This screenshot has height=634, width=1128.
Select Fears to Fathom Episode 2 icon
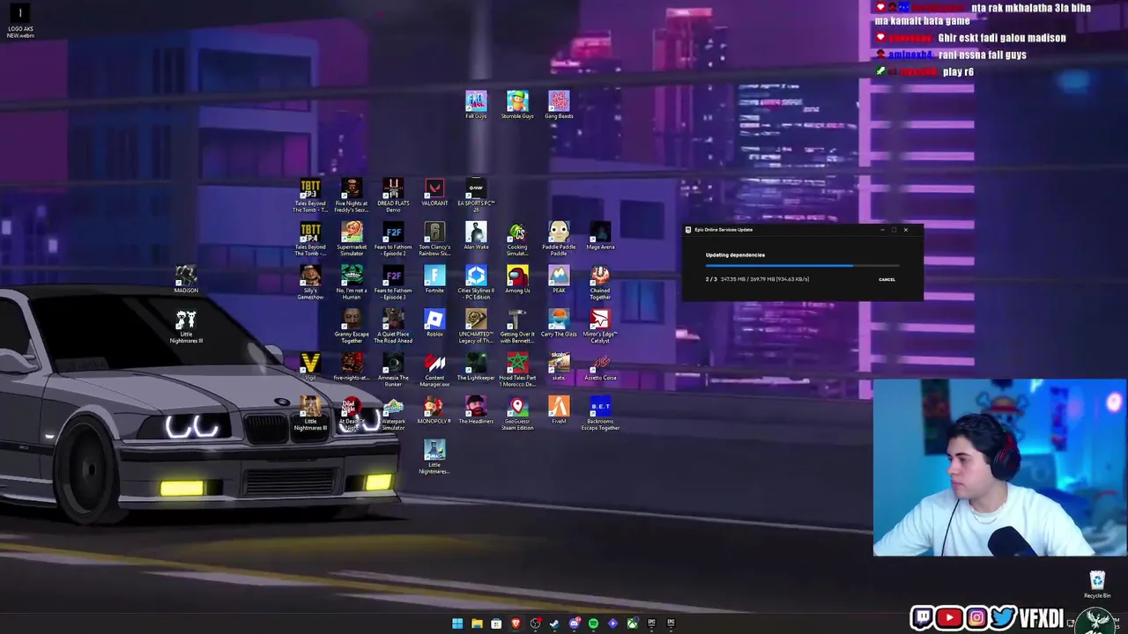(393, 239)
